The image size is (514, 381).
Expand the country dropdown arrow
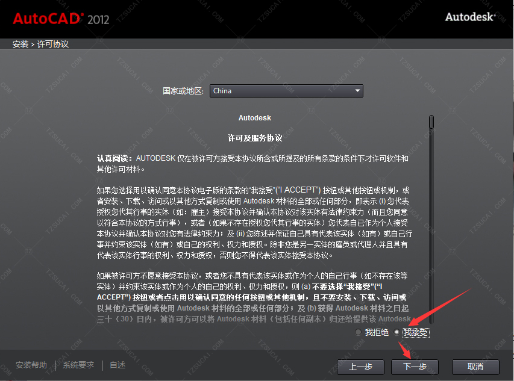[357, 91]
